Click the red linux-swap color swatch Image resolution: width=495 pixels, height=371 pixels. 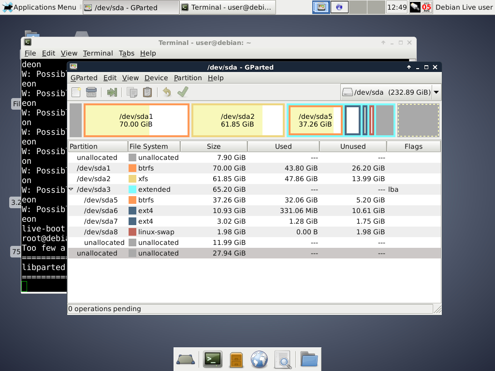pos(132,232)
